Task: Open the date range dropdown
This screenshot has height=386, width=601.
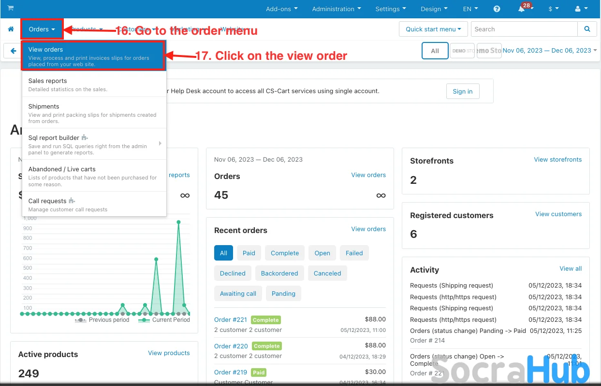Action: (x=549, y=51)
